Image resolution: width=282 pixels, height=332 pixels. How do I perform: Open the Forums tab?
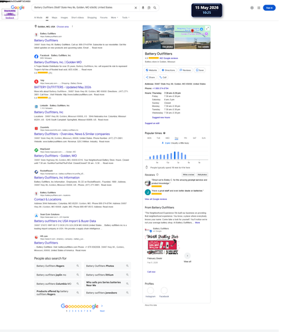pyautogui.click(x=105, y=18)
